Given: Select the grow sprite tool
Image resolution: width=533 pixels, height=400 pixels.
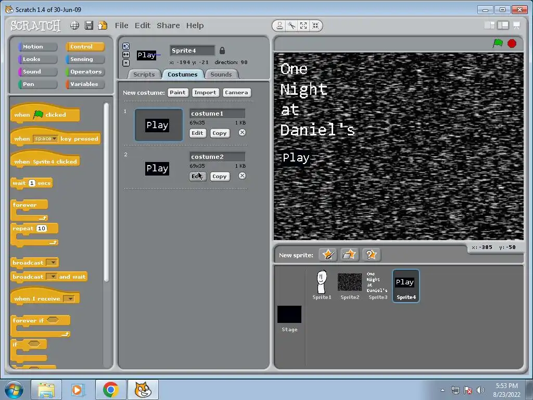Looking at the screenshot, I should point(303,26).
